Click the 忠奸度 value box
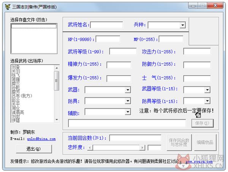Screen dimensions: 228x172 154,148
